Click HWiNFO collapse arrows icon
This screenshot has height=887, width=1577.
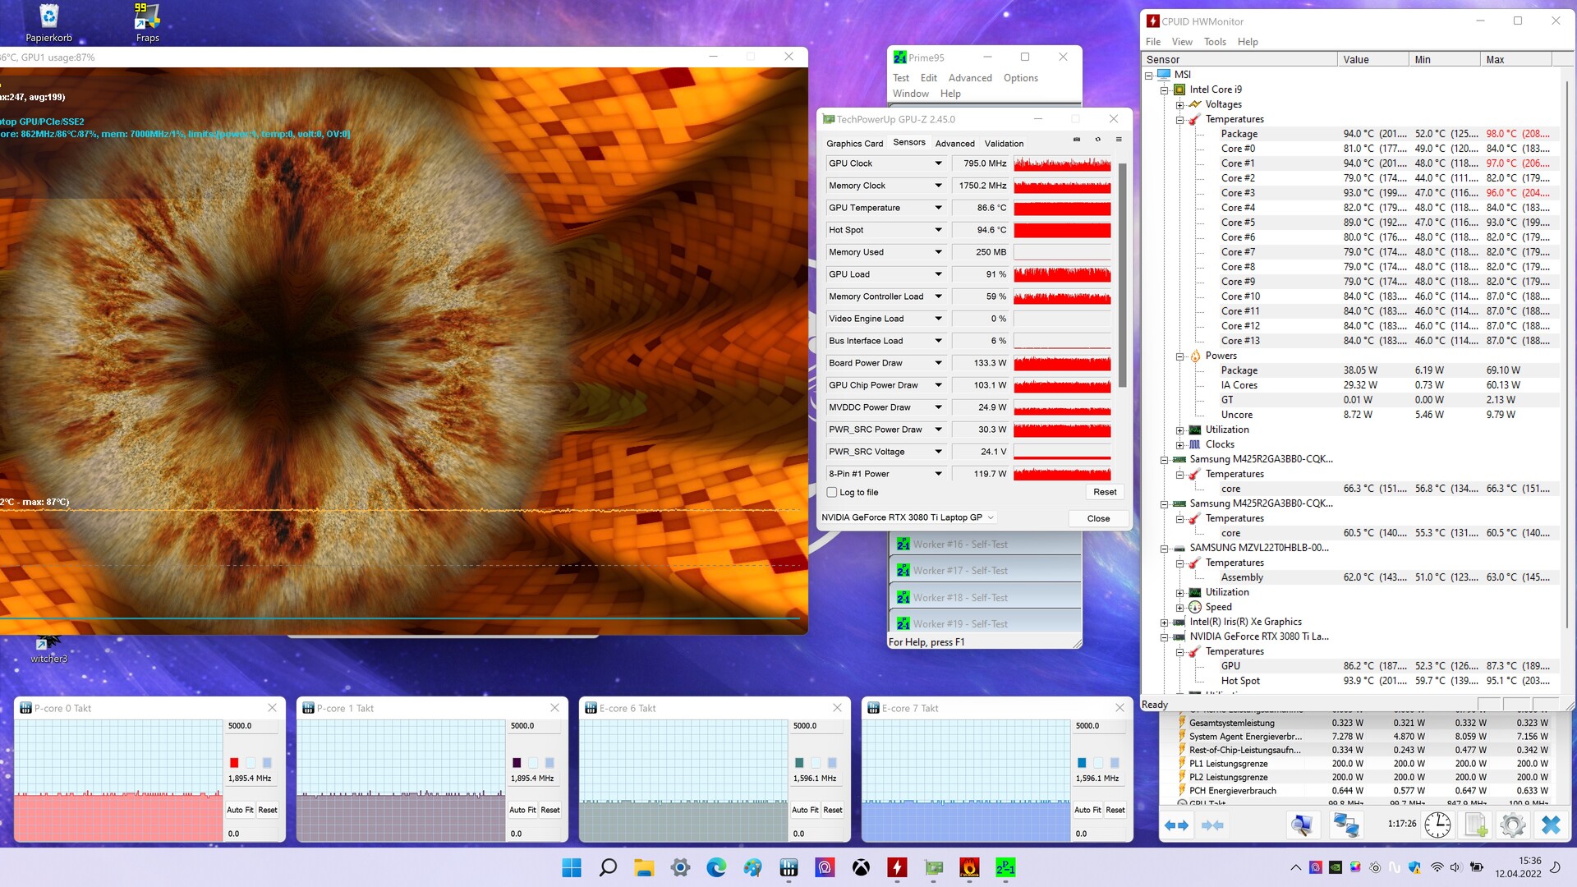click(x=1213, y=825)
